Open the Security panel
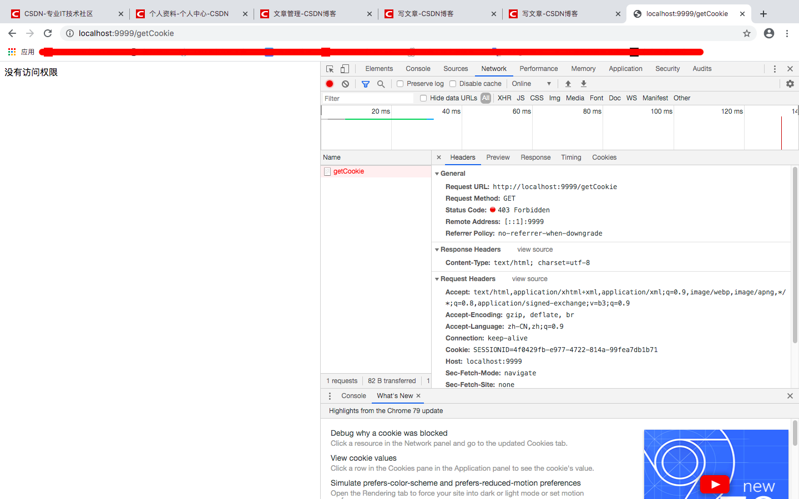Viewport: 799px width, 499px height. pyautogui.click(x=667, y=69)
